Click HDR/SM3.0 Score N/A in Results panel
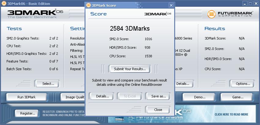260x125 pixels. click(224, 59)
